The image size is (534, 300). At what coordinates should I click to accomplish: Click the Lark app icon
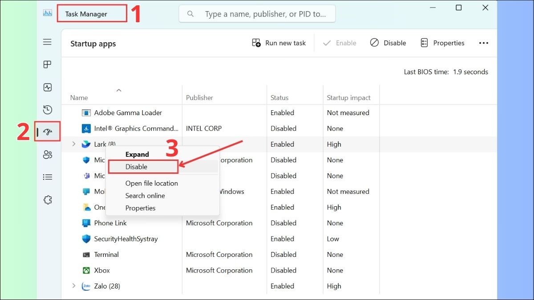click(x=86, y=144)
